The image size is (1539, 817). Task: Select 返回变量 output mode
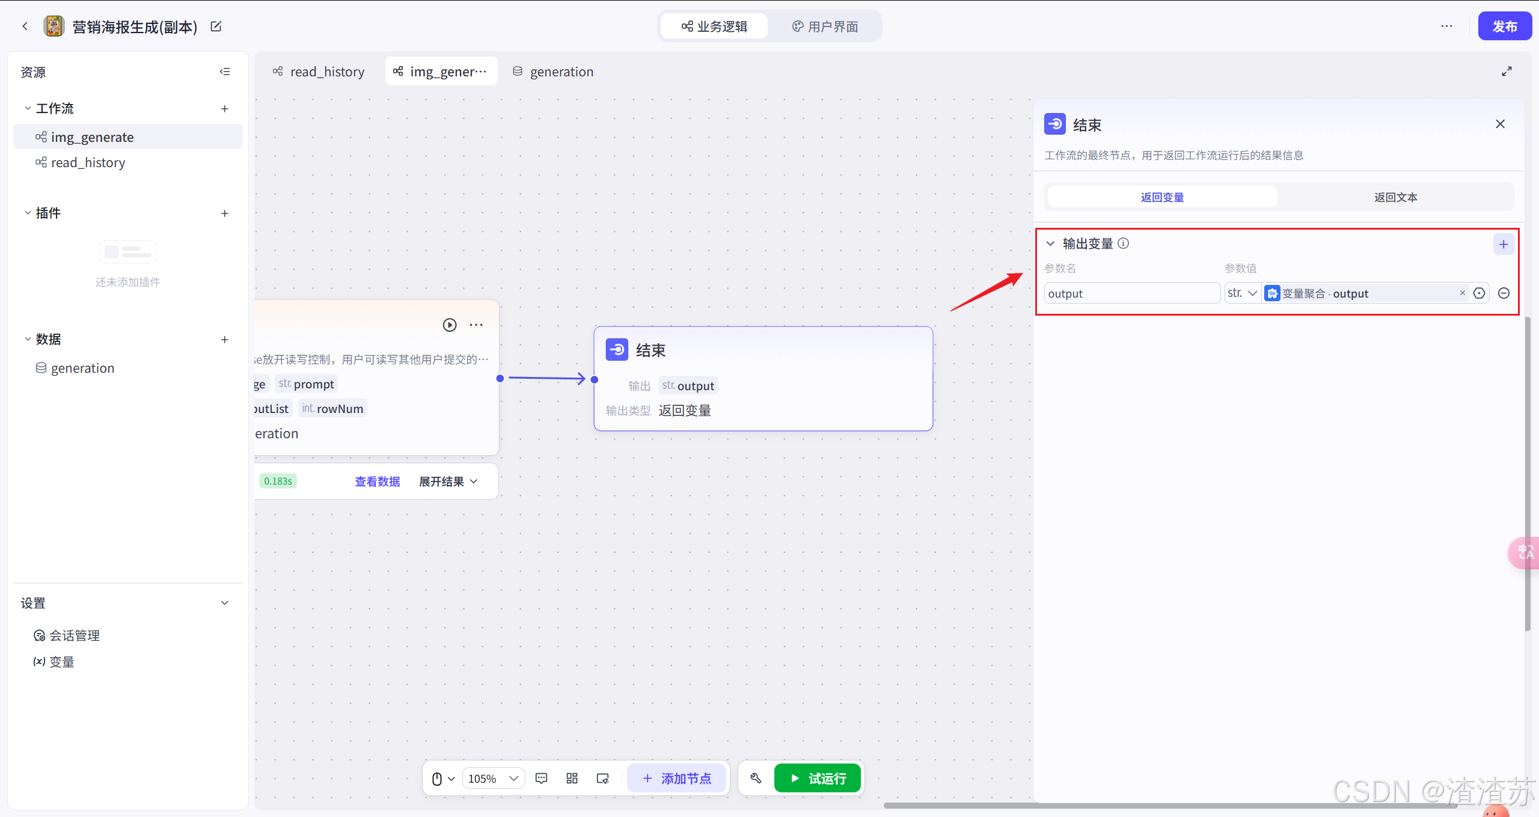tap(1161, 197)
